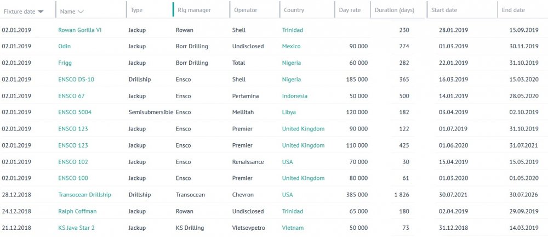Screen dimensions: 548x237
Task: Select the Frigg rig name
Action: tap(65, 63)
